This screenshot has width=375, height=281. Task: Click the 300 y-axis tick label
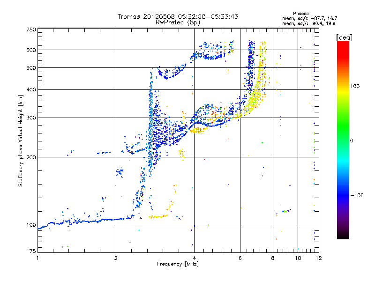click(31, 118)
